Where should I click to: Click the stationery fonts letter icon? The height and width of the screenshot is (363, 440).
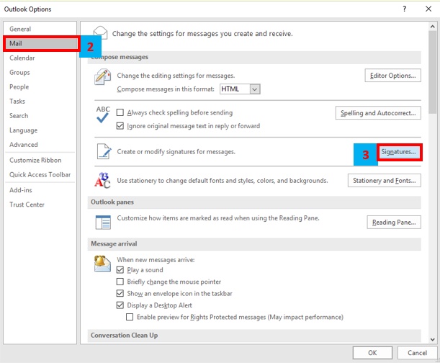102,180
